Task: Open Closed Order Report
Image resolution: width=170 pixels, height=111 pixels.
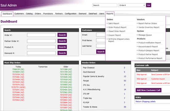Action: tap(117, 31)
